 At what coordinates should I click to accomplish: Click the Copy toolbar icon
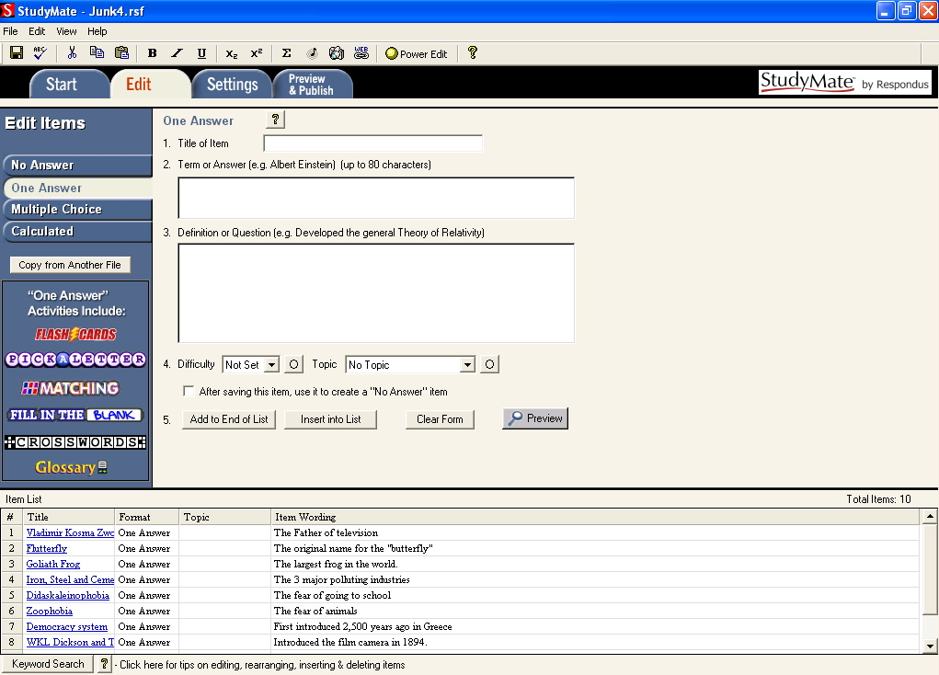click(x=97, y=53)
